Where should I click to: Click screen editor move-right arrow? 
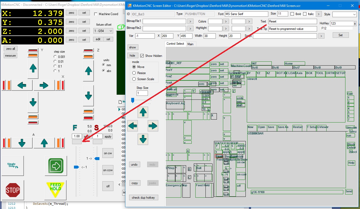[153, 126]
